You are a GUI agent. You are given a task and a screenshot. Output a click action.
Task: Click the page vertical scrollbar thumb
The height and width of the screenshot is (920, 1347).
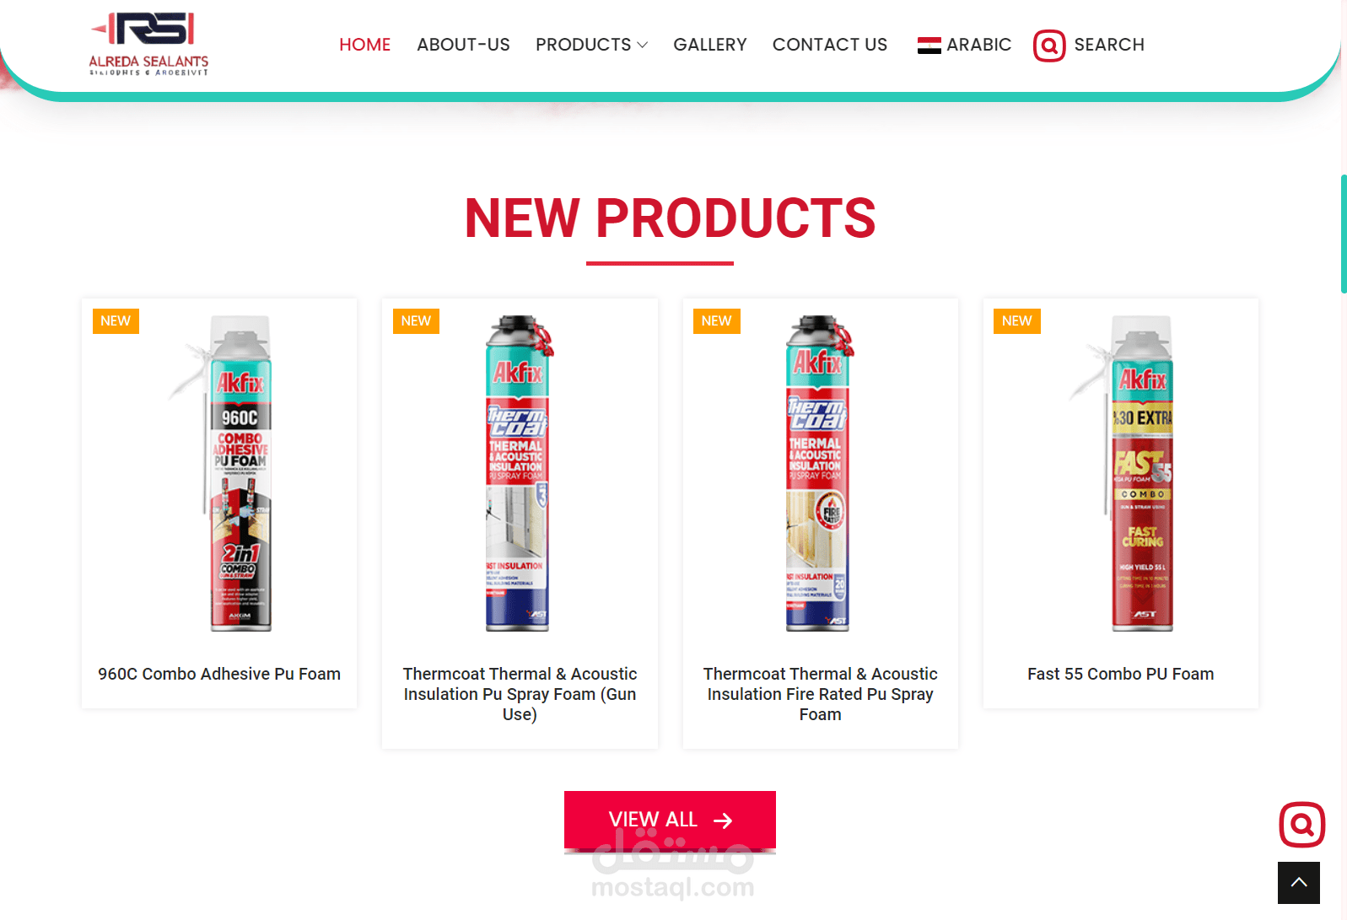(x=1343, y=234)
